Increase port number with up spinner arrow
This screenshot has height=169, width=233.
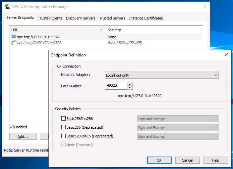click(x=129, y=84)
